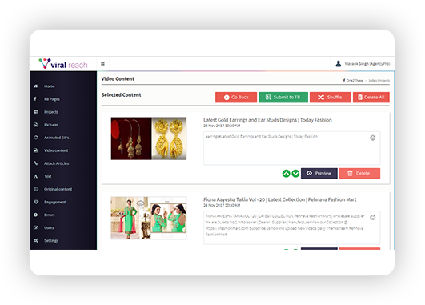This screenshot has height=305, width=425.
Task: Click the 'Selected Content' heading
Action: point(121,95)
